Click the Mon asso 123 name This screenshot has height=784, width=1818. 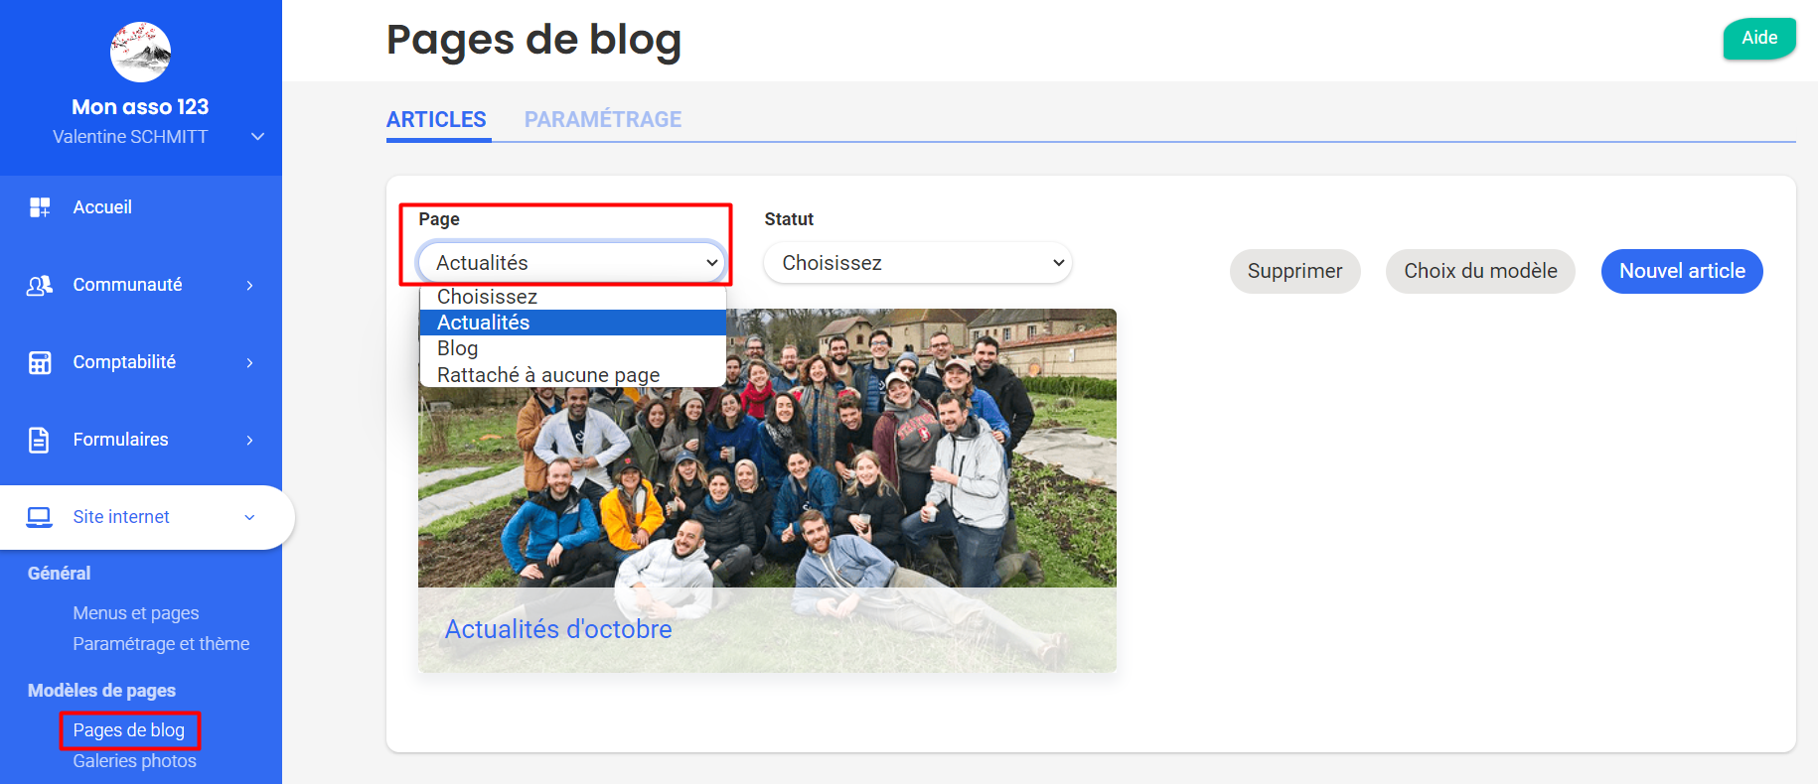140,107
